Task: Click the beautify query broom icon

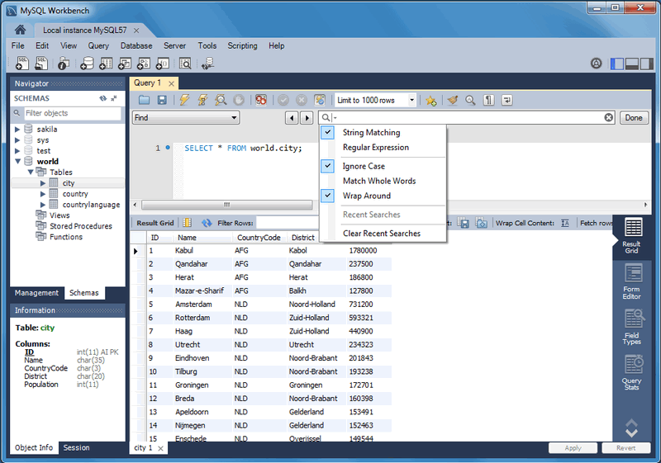Action: tap(452, 100)
